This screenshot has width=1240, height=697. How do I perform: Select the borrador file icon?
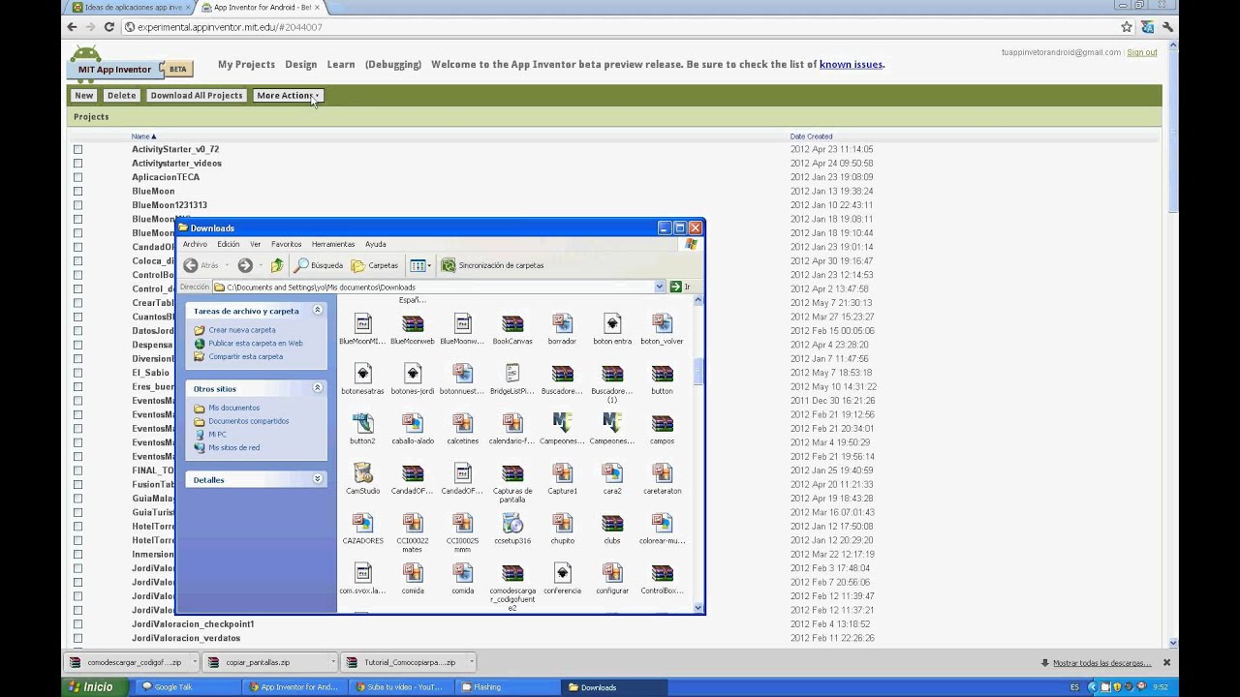[x=562, y=323]
